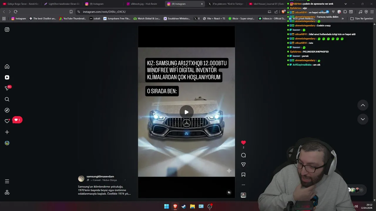This screenshot has width=376, height=211.
Task: Like the reel with the heart icon
Action: [243, 143]
